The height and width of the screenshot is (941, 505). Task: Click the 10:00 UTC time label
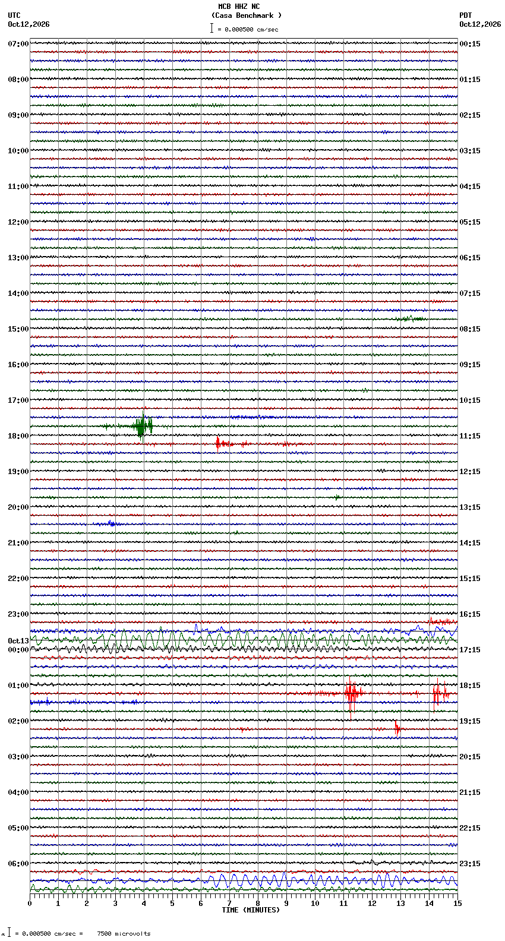click(x=18, y=151)
